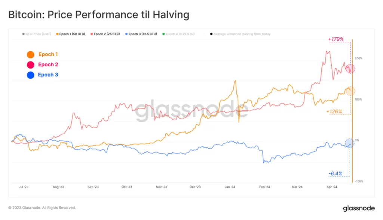Select the -6.4% annotation label
This screenshot has height=220, width=383.
coord(335,173)
